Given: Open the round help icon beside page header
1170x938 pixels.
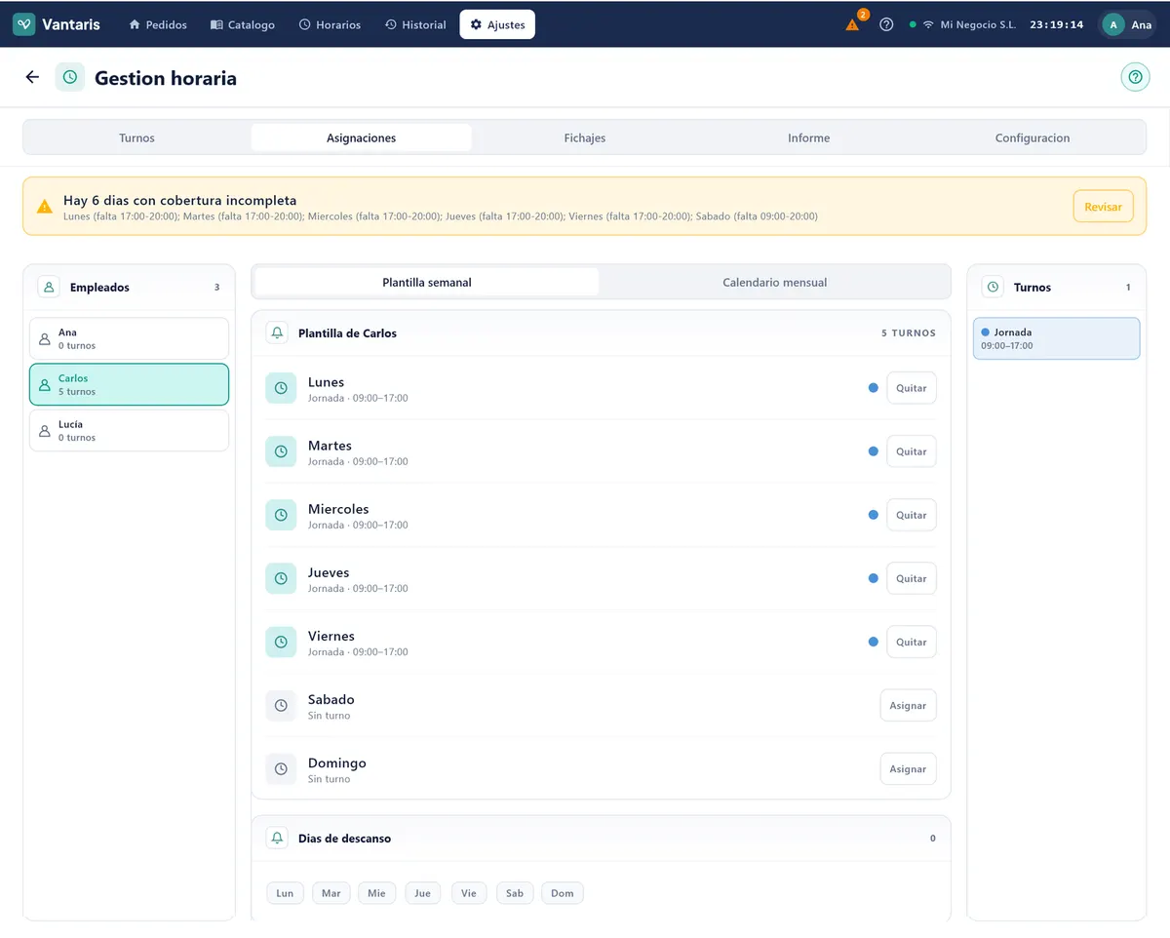Looking at the screenshot, I should (x=1135, y=77).
